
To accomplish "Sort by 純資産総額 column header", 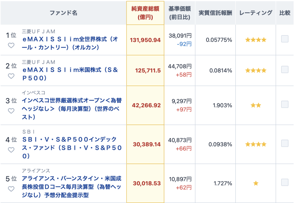I will pos(145,13).
